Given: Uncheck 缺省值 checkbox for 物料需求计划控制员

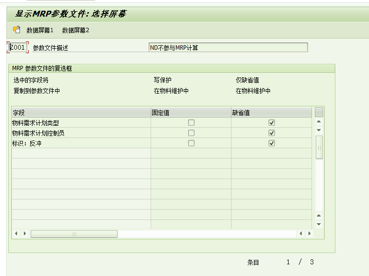Looking at the screenshot, I should 272,133.
